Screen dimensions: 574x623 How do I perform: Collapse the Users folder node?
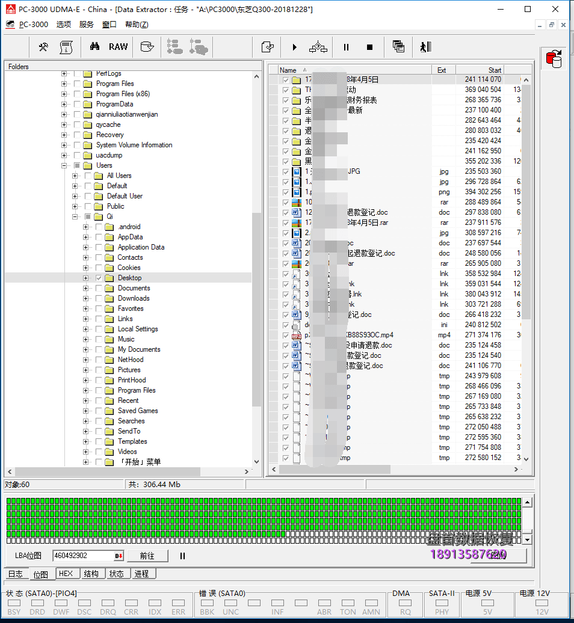[x=64, y=166]
